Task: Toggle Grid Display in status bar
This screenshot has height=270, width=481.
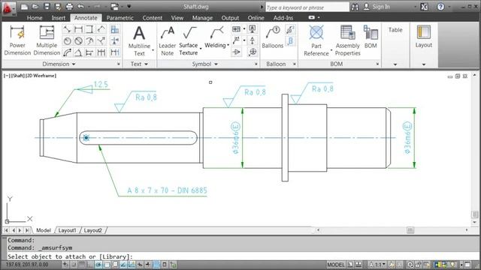Action: (82, 265)
